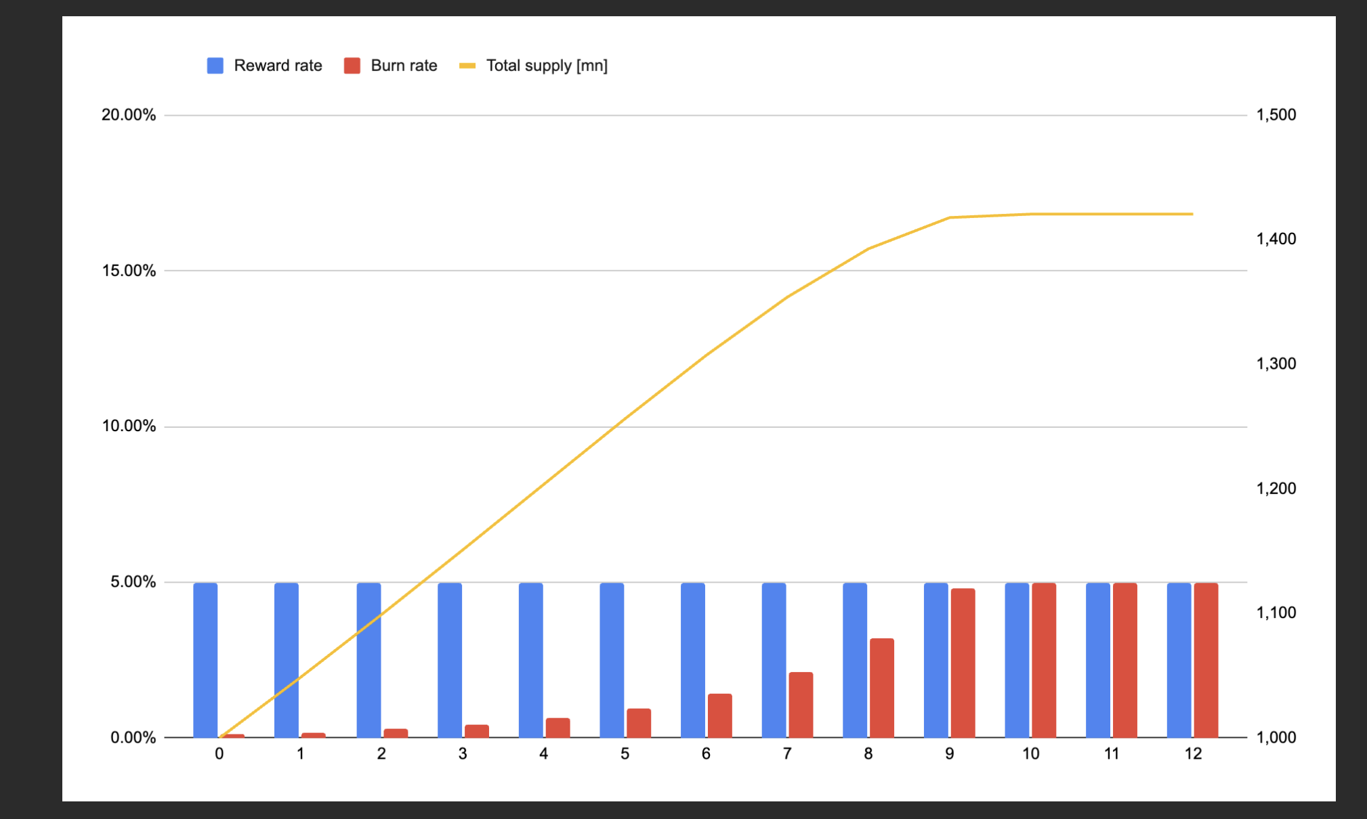Click the red Burn rate bar at x=4
1367x819 pixels.
[558, 728]
